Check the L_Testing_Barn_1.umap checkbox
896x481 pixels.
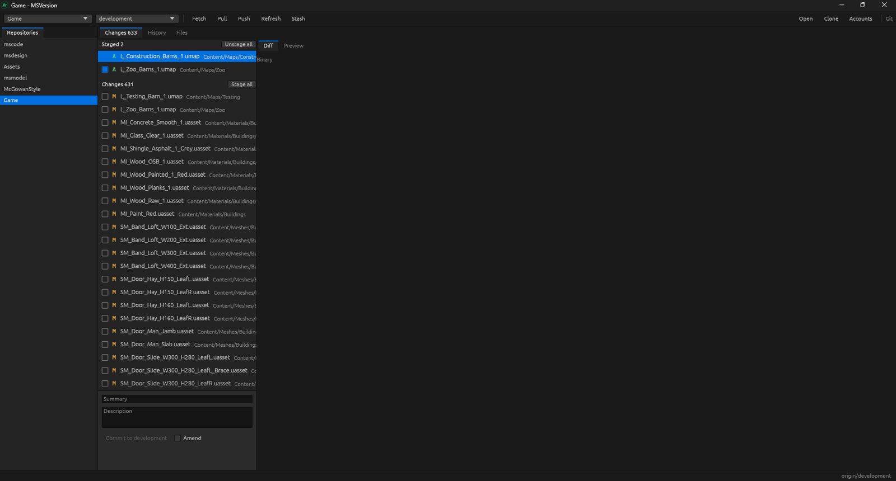tap(105, 96)
